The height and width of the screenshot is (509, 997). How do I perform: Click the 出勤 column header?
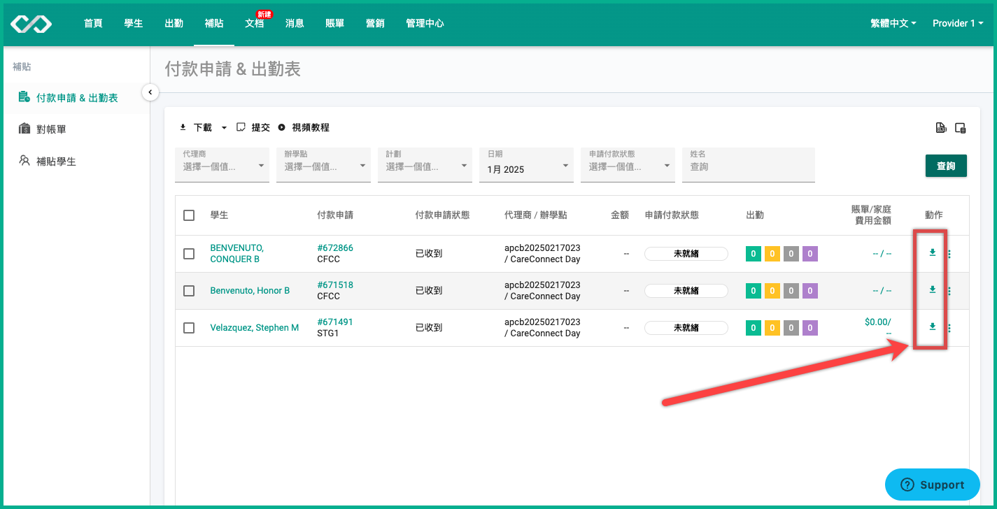(755, 215)
